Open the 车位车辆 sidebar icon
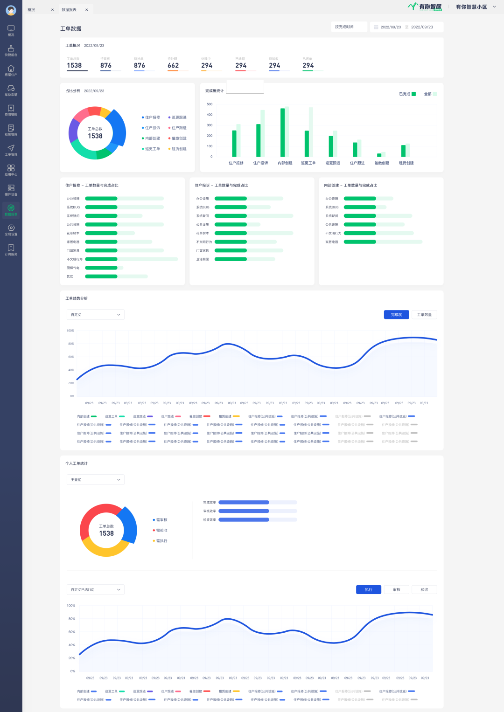The image size is (504, 712). coord(11,90)
